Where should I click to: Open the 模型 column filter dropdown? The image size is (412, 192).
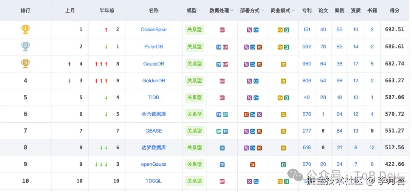[x=200, y=11]
